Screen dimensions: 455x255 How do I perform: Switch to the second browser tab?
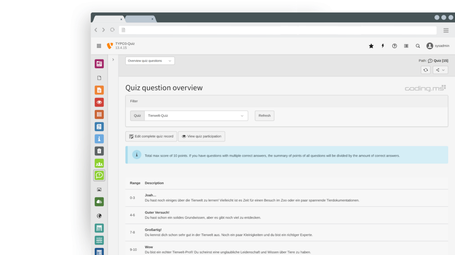click(140, 19)
